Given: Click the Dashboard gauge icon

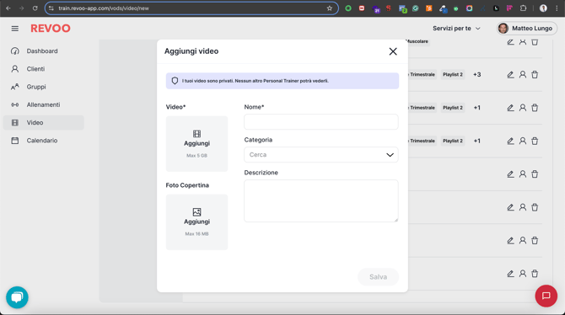Looking at the screenshot, I should pyautogui.click(x=15, y=51).
